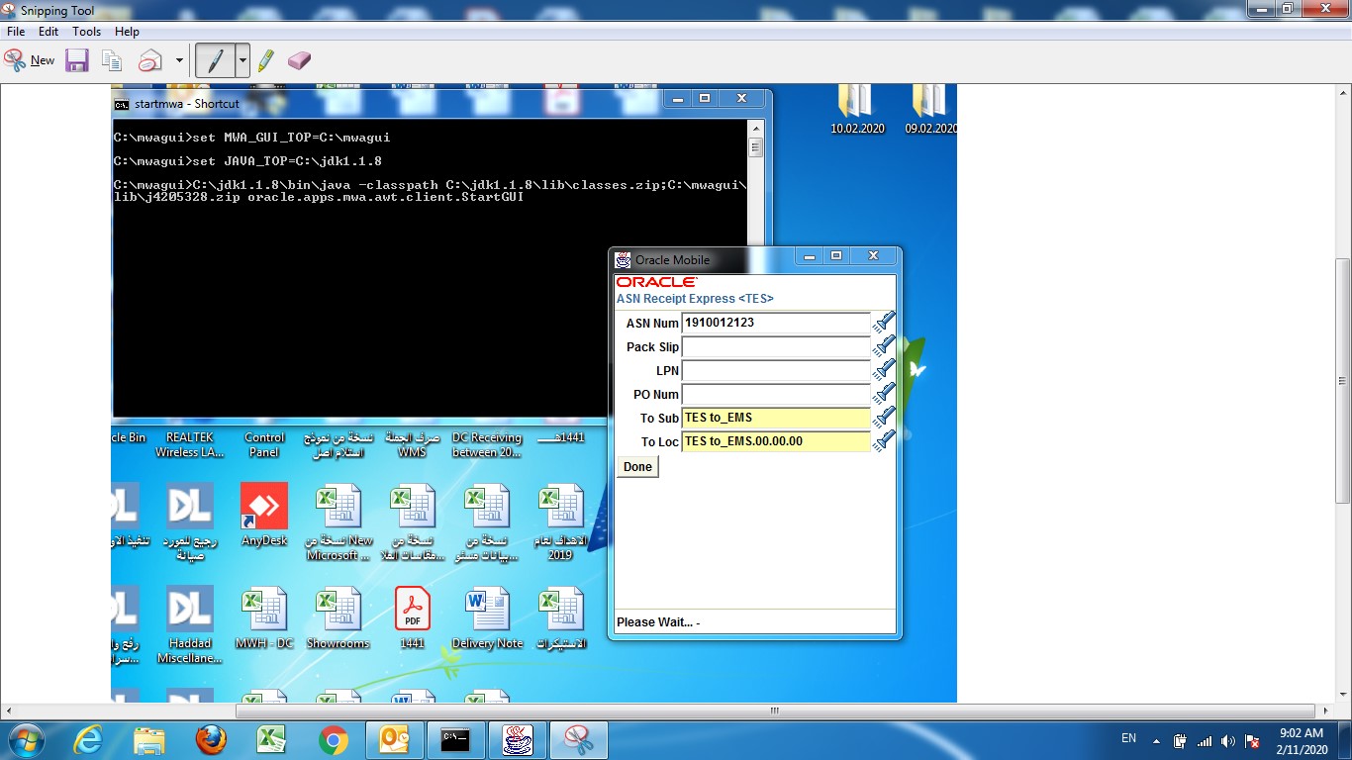Open the Edit menu
Image resolution: width=1352 pixels, height=760 pixels.
click(48, 32)
